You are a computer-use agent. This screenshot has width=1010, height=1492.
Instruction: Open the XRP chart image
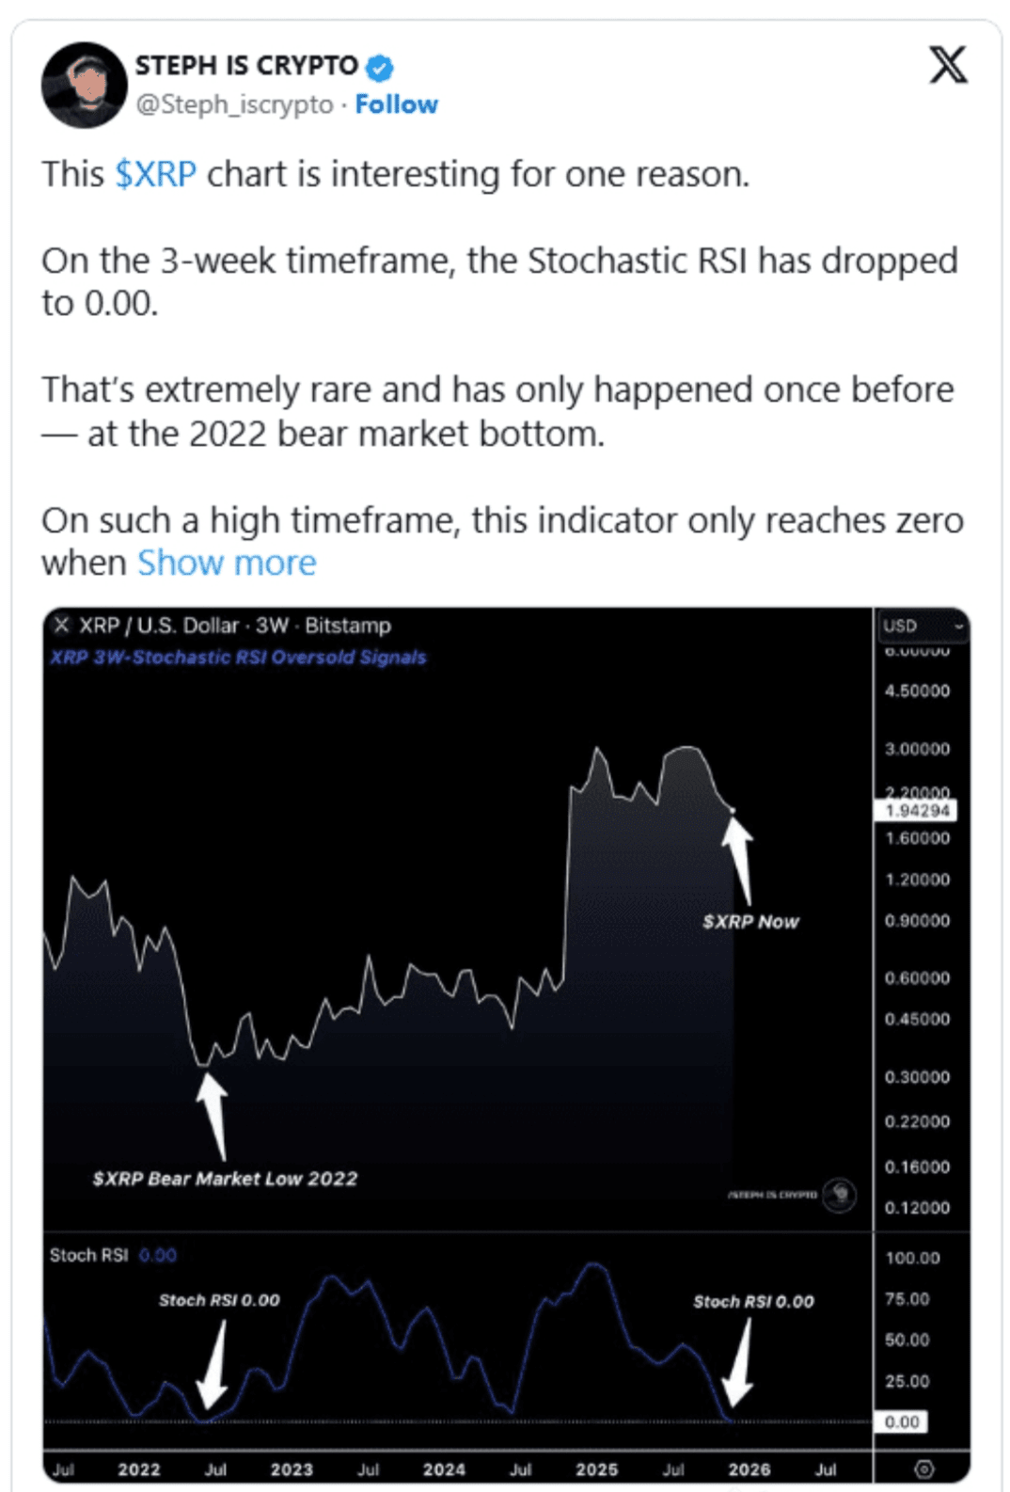click(x=506, y=1046)
